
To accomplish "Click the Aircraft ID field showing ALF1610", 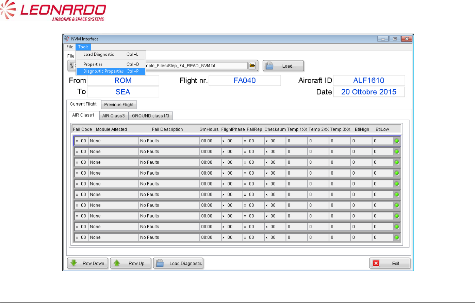I will point(369,81).
